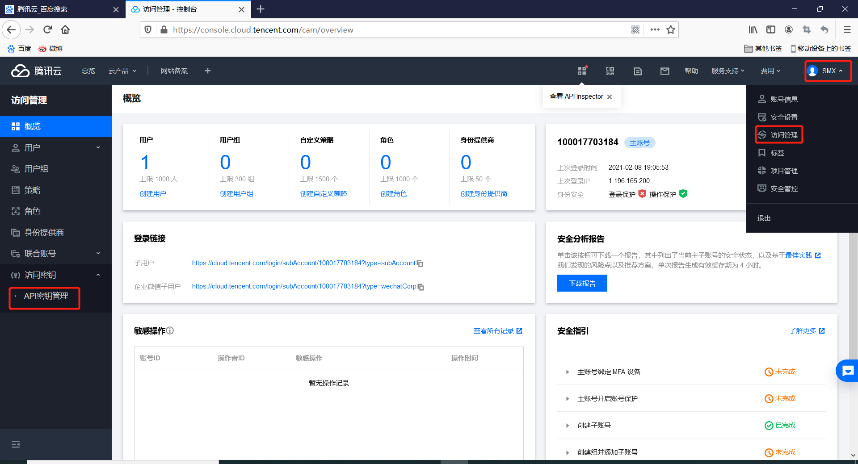Toggle the Firefox sidebar panel
This screenshot has height=464, width=858.
click(770, 29)
